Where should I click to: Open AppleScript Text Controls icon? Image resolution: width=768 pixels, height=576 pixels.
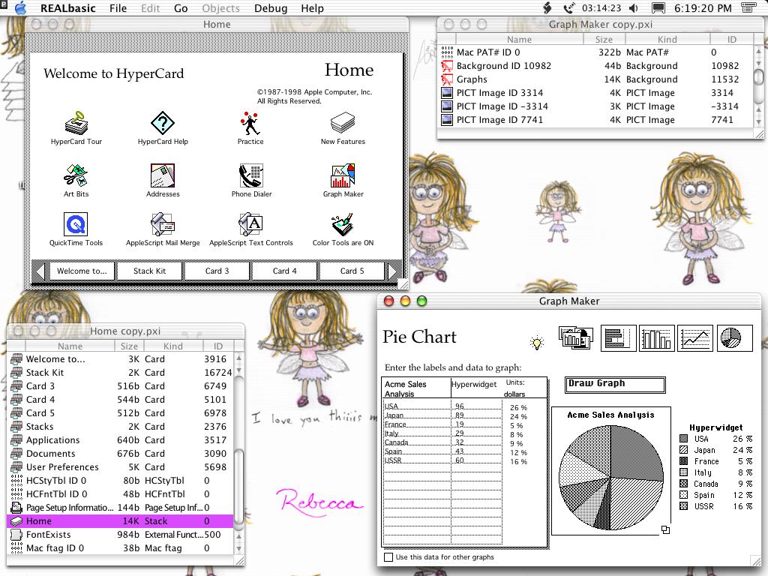coord(250,223)
